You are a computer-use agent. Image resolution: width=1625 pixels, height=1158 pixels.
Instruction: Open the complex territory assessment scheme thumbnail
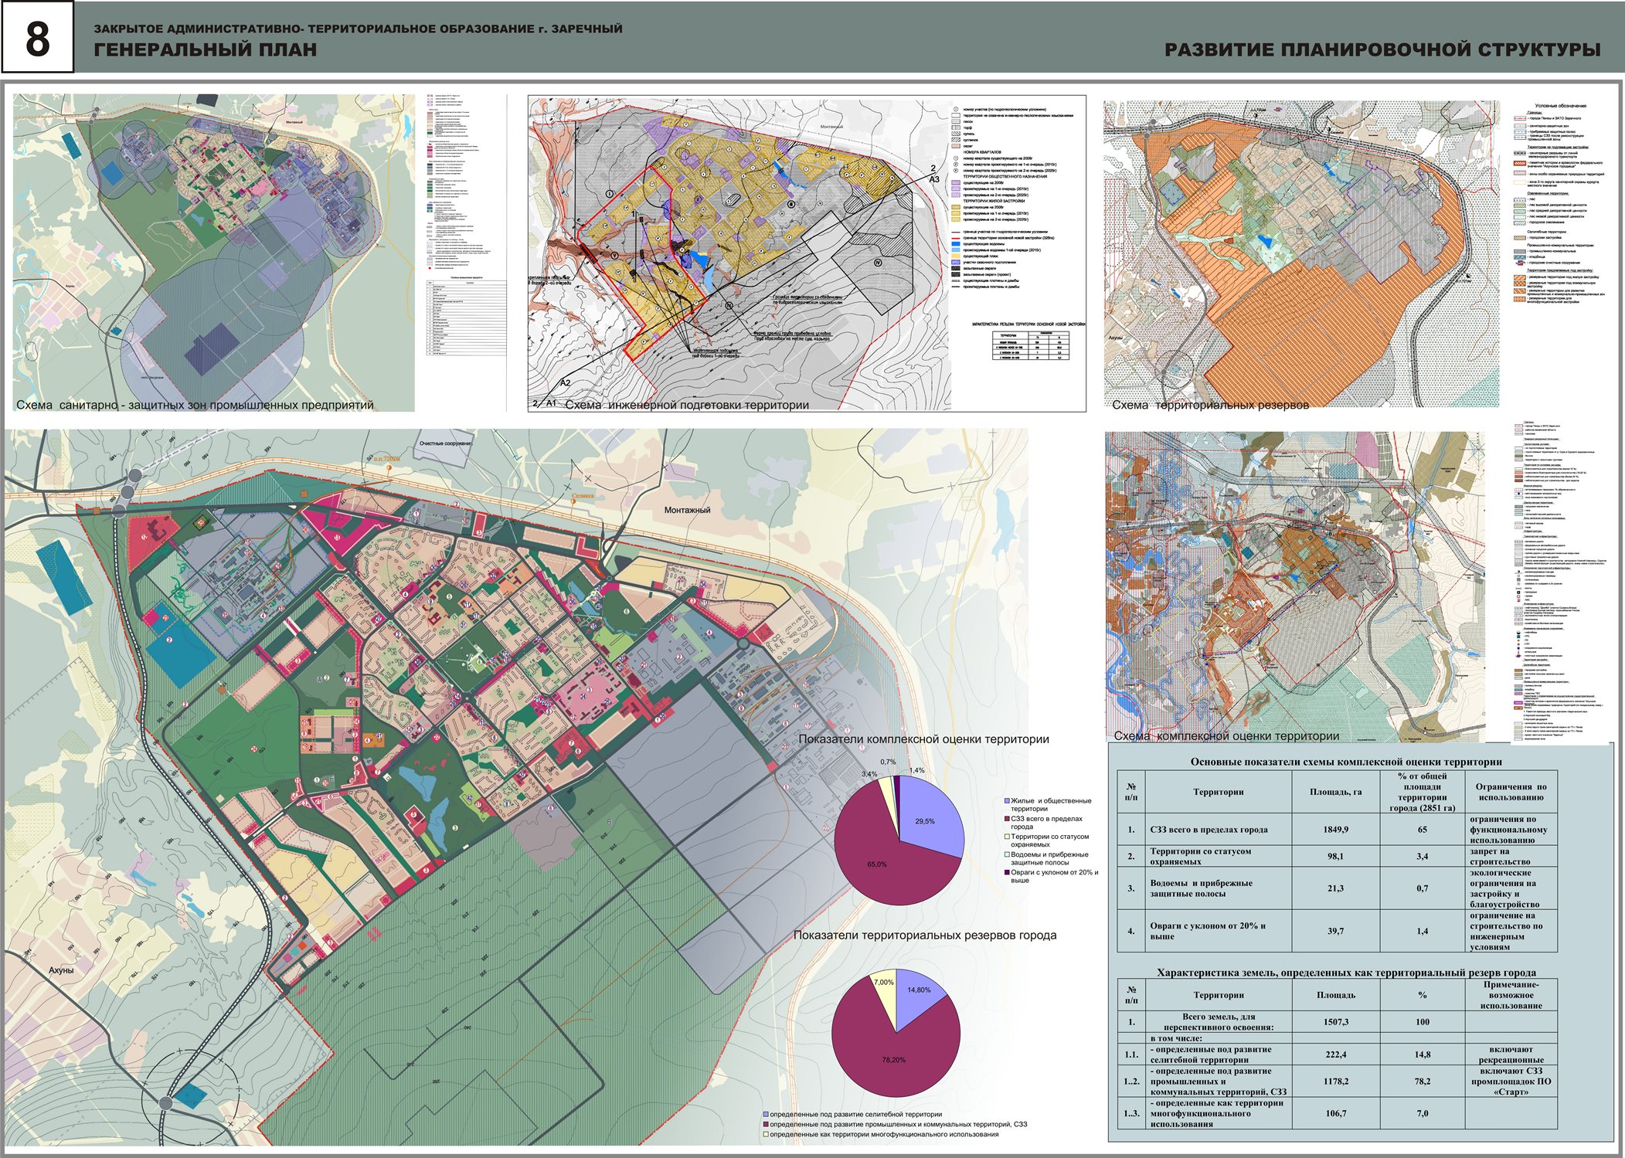[x=1296, y=586]
